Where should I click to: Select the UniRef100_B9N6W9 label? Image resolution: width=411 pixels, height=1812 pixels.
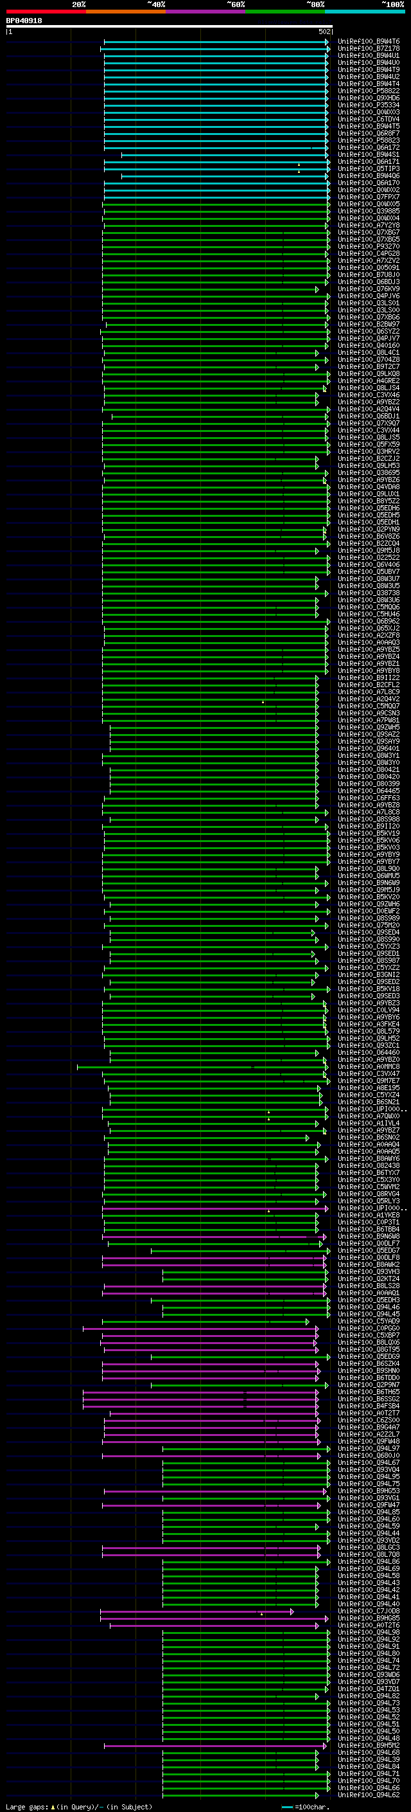coord(368,883)
